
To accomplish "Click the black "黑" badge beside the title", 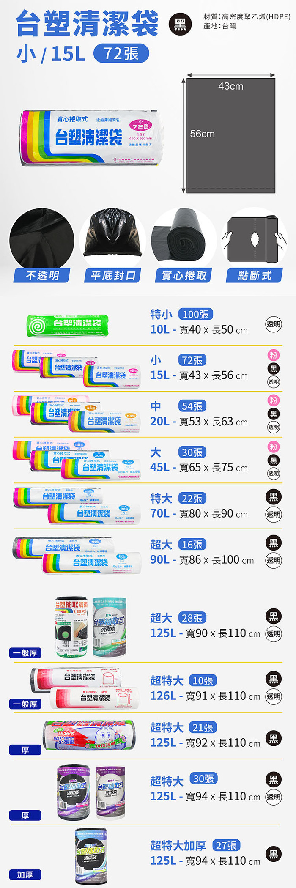I will (180, 25).
